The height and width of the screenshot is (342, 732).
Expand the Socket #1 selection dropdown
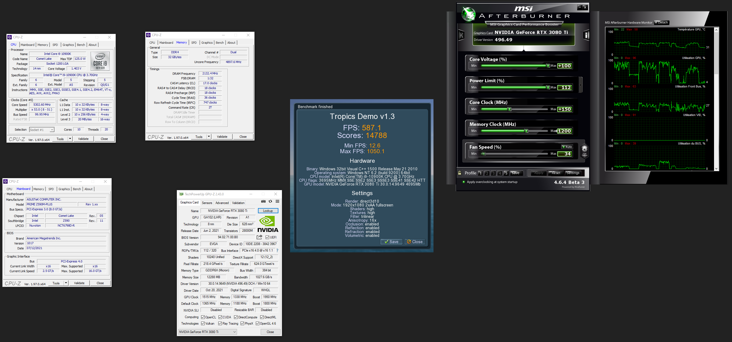(52, 130)
